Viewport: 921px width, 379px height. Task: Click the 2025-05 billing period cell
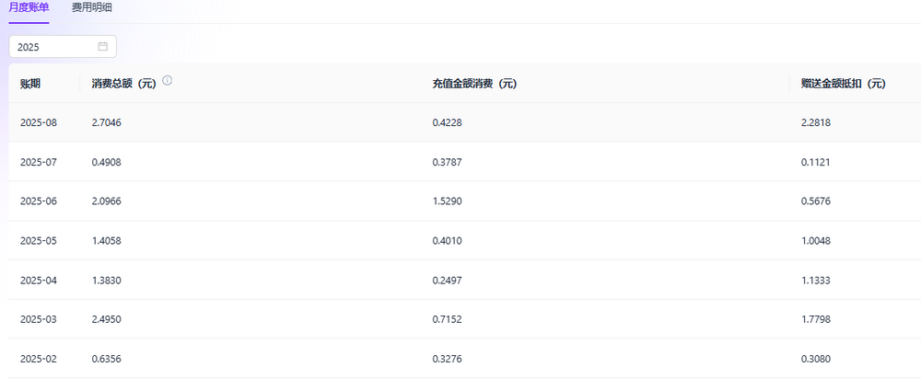(x=39, y=241)
